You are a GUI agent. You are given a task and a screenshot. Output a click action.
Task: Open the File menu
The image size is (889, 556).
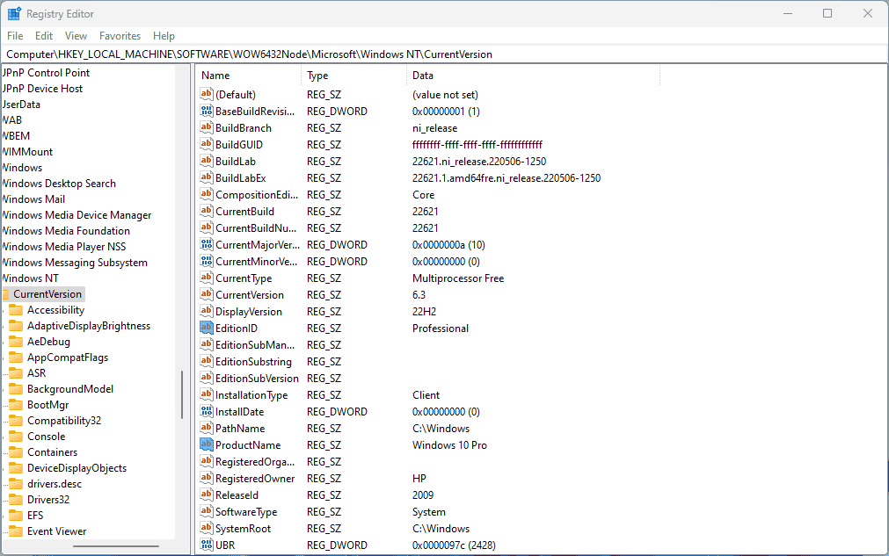click(15, 36)
